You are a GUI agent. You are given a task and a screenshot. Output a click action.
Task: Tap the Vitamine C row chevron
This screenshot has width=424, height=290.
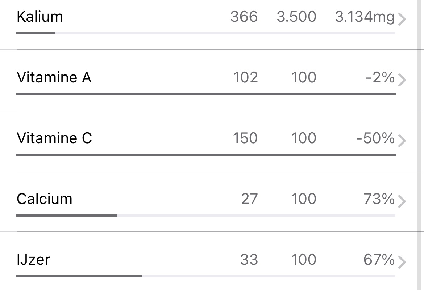pyautogui.click(x=402, y=141)
